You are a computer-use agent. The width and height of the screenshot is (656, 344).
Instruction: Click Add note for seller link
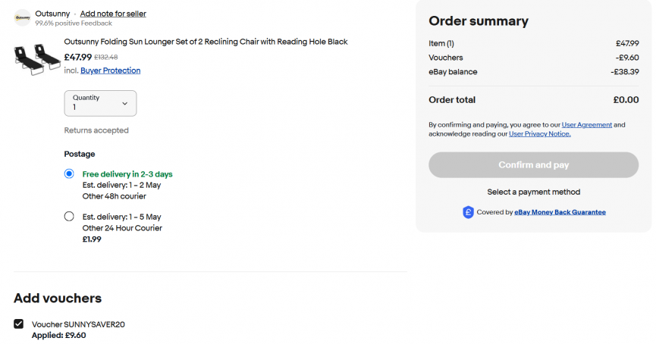point(113,14)
